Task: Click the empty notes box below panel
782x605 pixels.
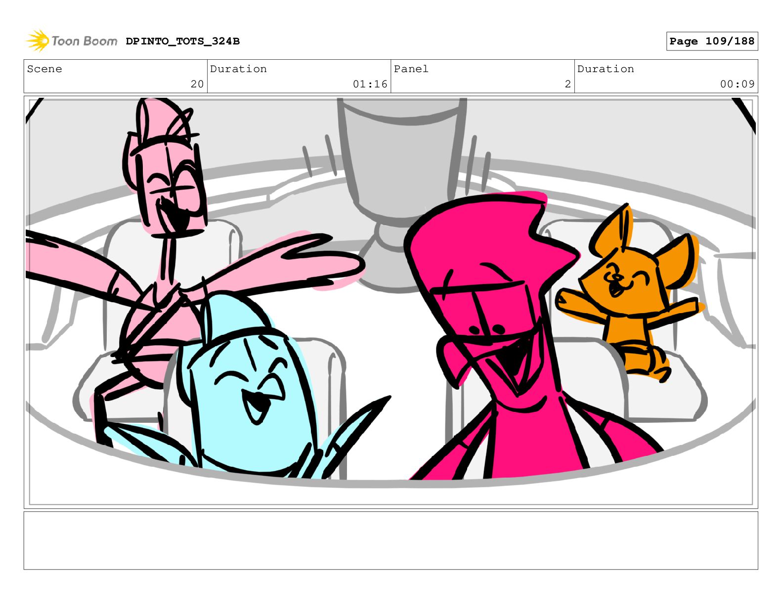Action: [x=391, y=541]
